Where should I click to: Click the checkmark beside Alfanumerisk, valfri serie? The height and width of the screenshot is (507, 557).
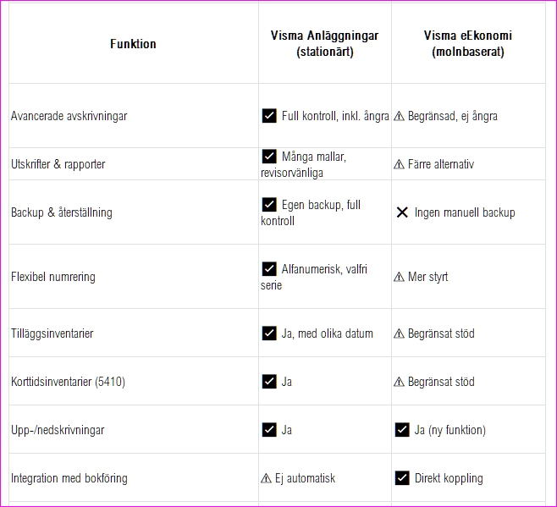tap(269, 269)
